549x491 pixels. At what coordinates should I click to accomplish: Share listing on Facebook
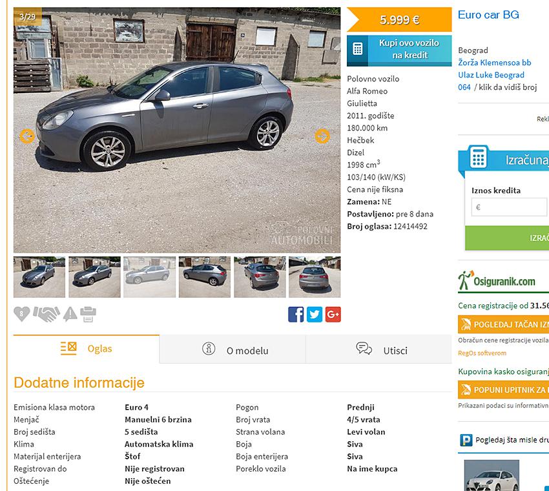[x=296, y=315]
